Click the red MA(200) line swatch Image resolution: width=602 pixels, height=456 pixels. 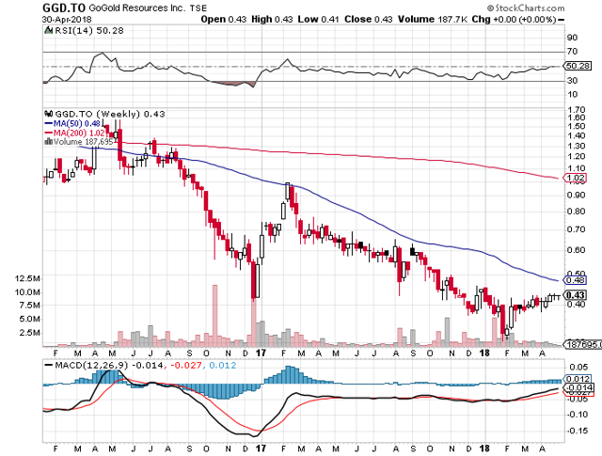point(48,133)
